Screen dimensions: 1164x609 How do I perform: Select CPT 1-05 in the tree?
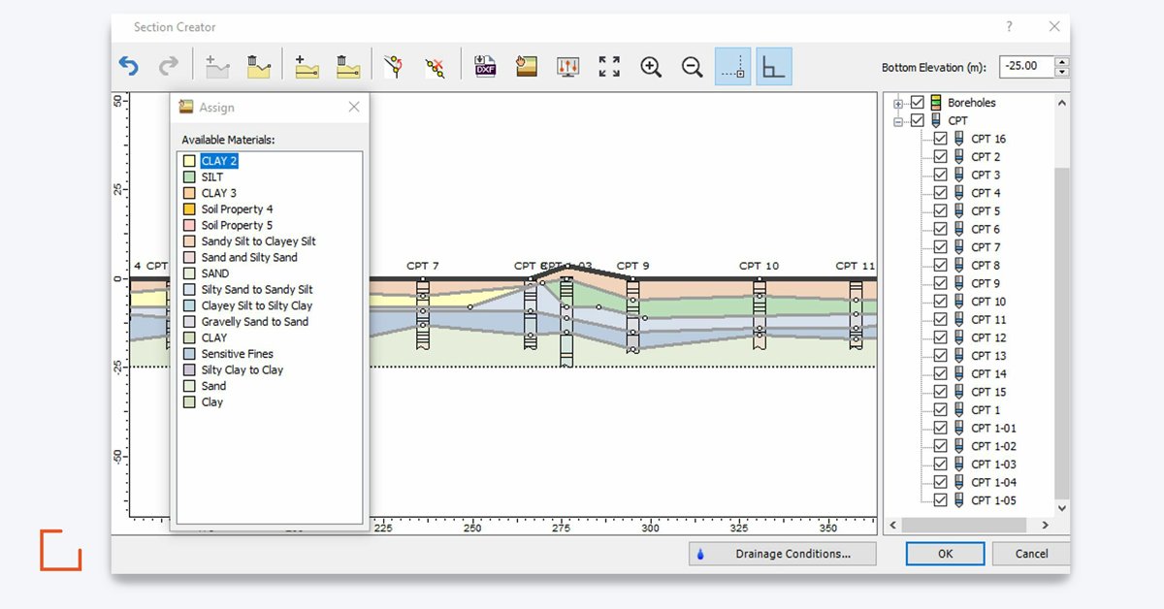tap(993, 500)
